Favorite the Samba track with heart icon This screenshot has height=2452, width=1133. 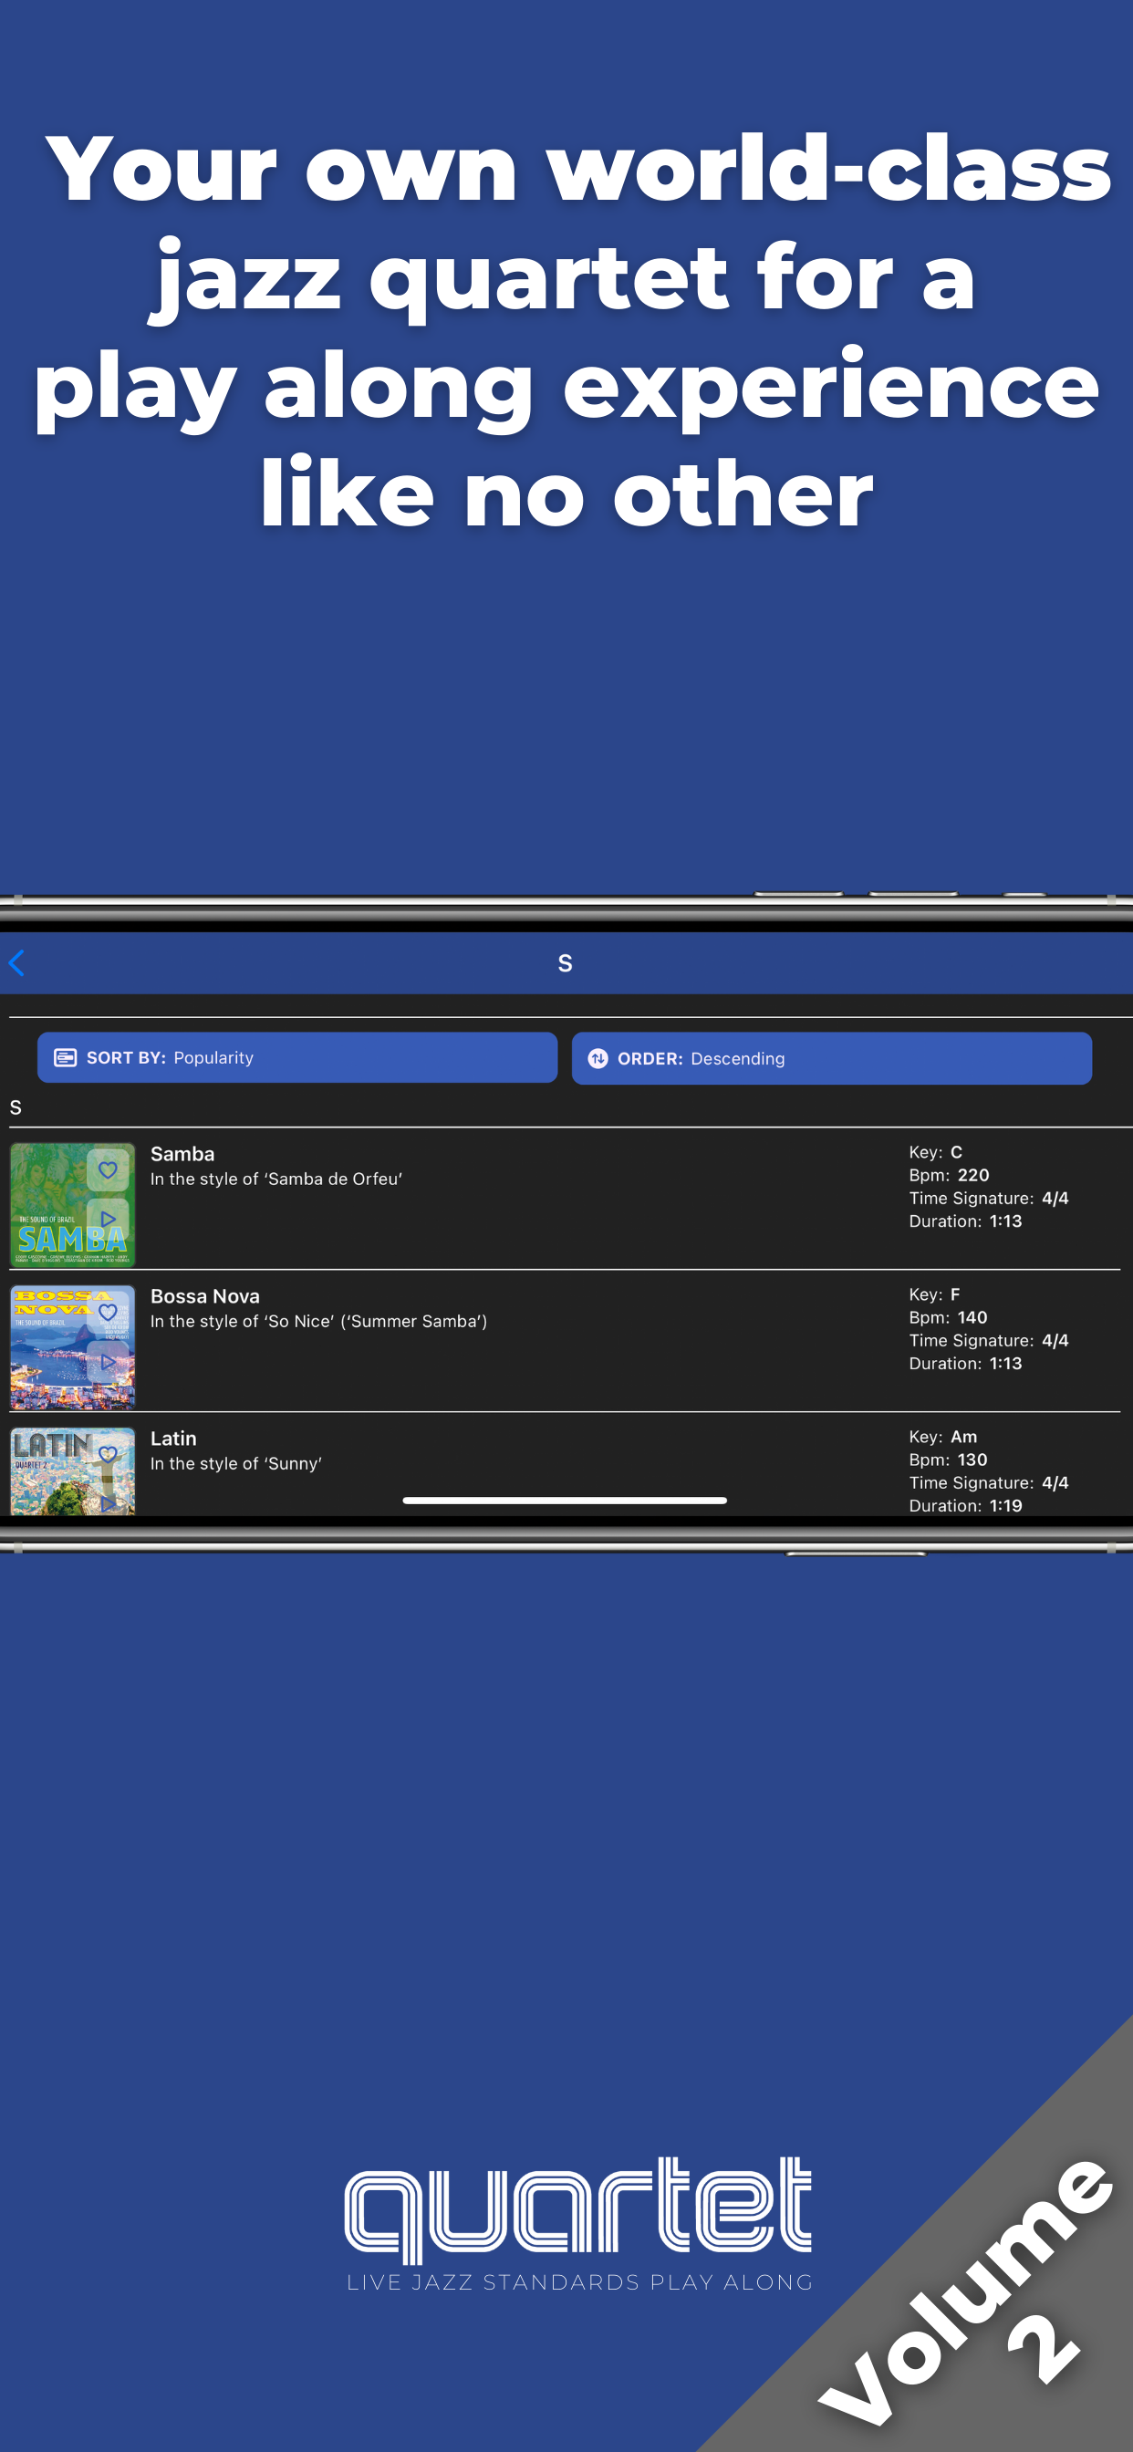(x=108, y=1169)
